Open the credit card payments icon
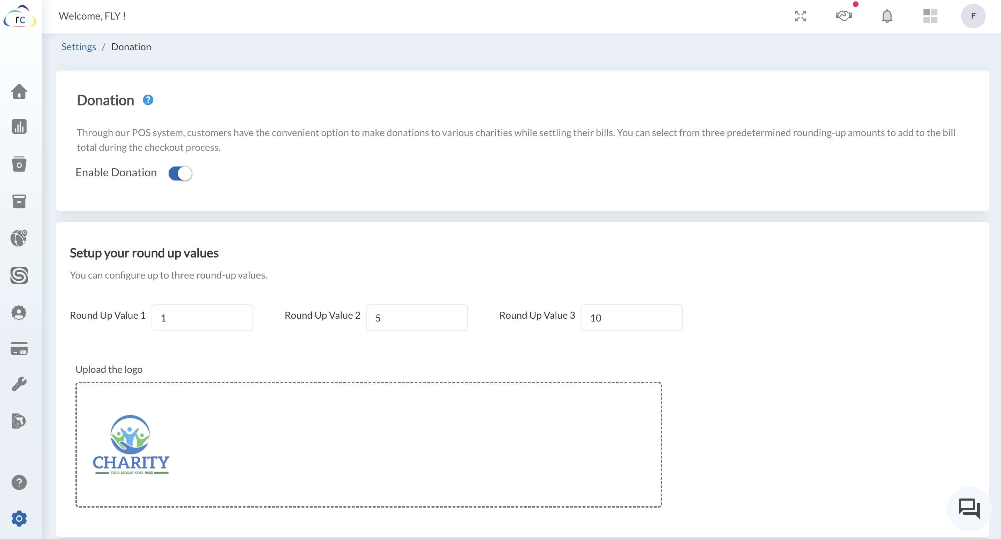The height and width of the screenshot is (539, 1001). point(19,349)
